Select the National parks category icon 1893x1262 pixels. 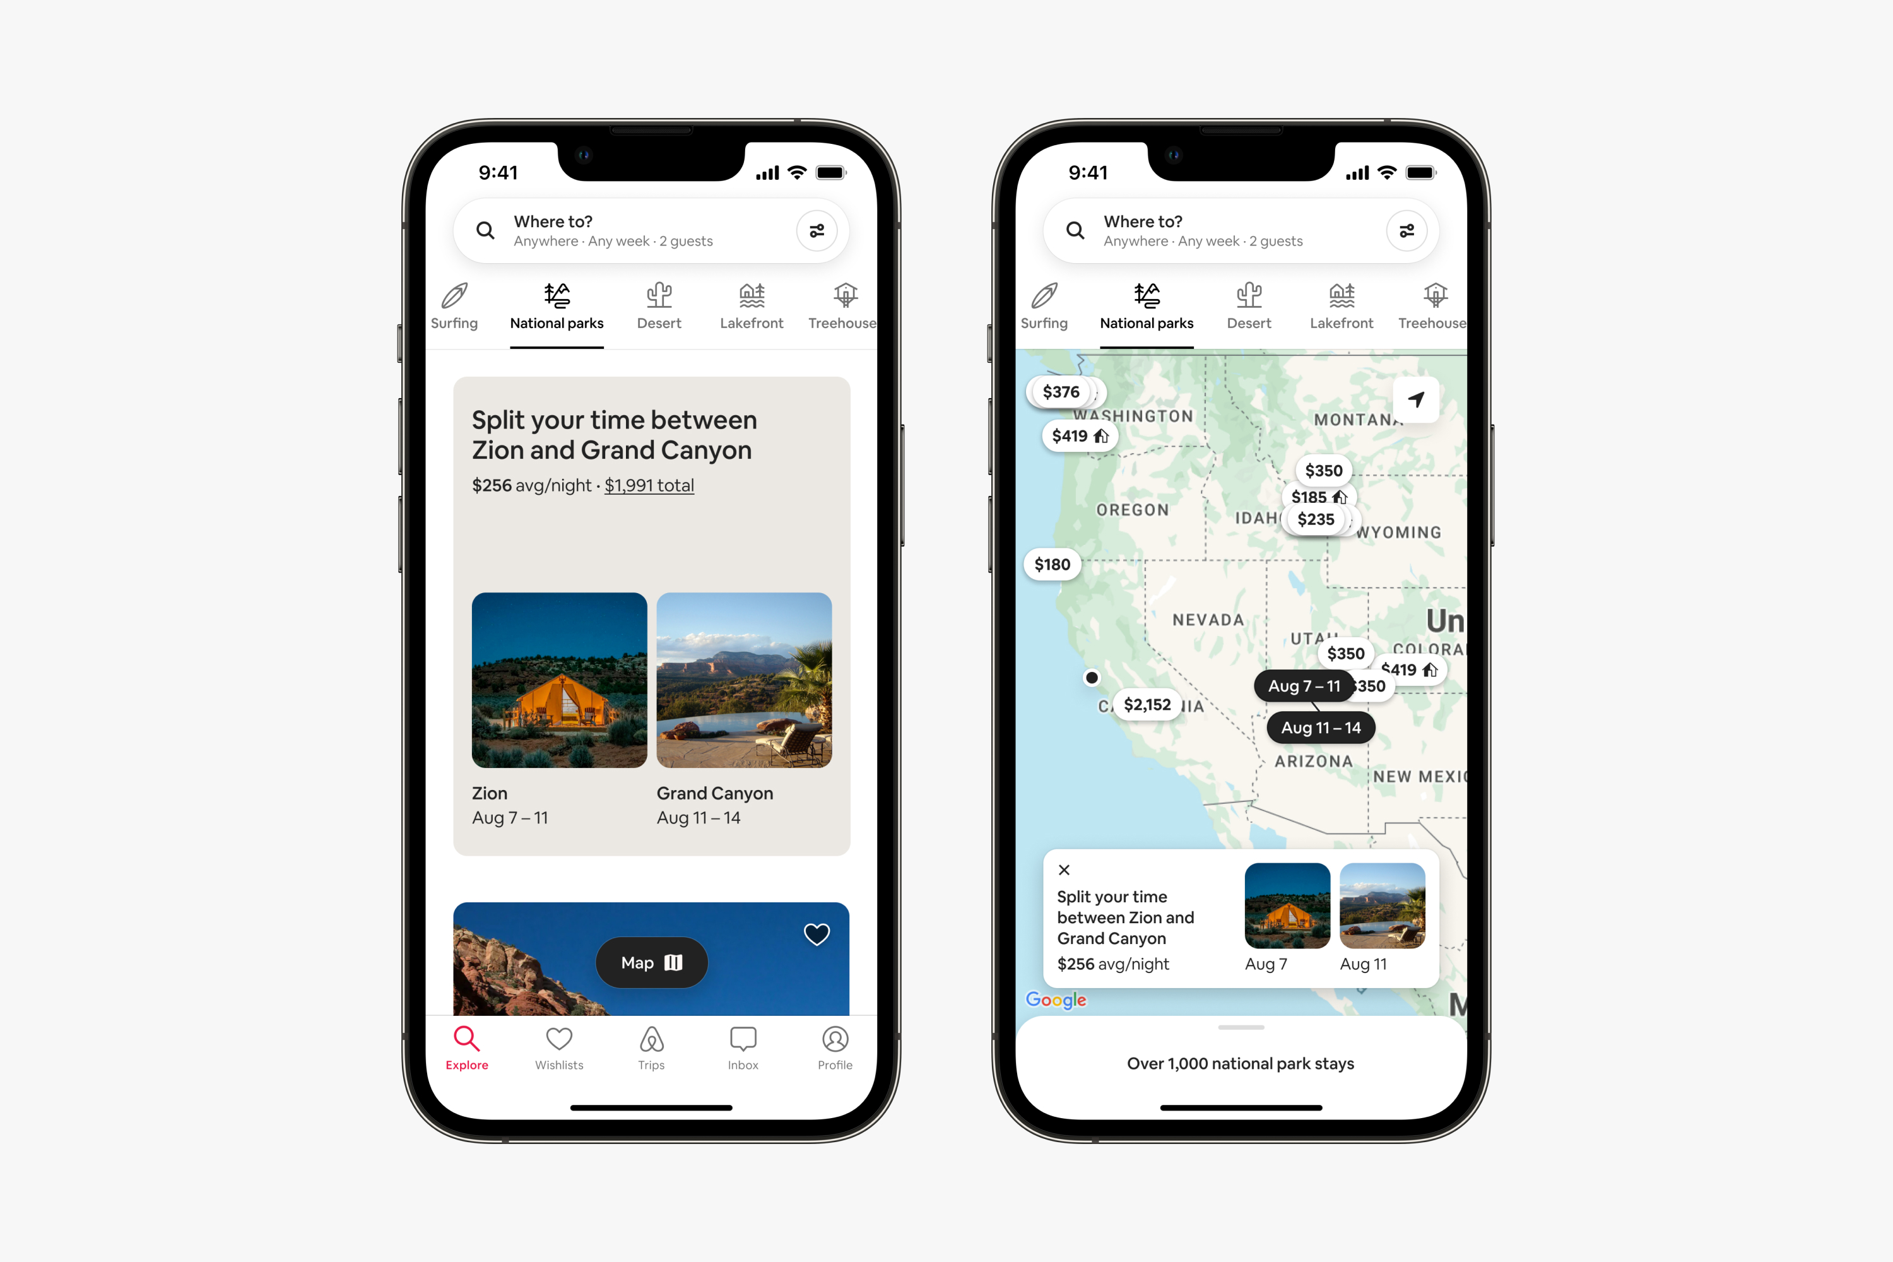555,295
